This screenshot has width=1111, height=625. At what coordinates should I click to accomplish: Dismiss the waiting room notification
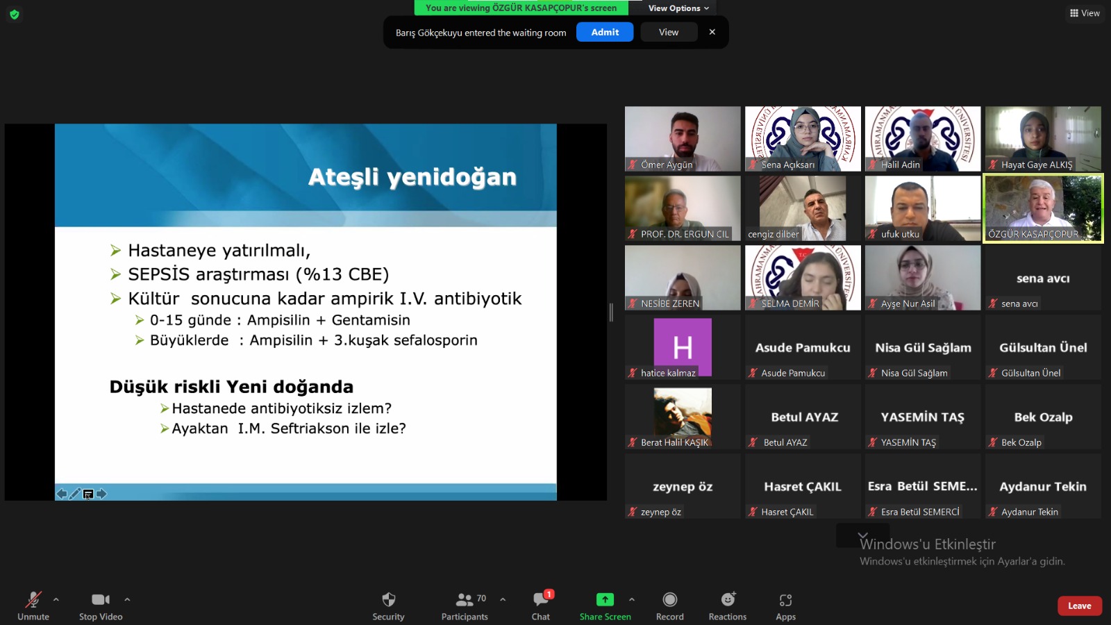[x=712, y=32]
